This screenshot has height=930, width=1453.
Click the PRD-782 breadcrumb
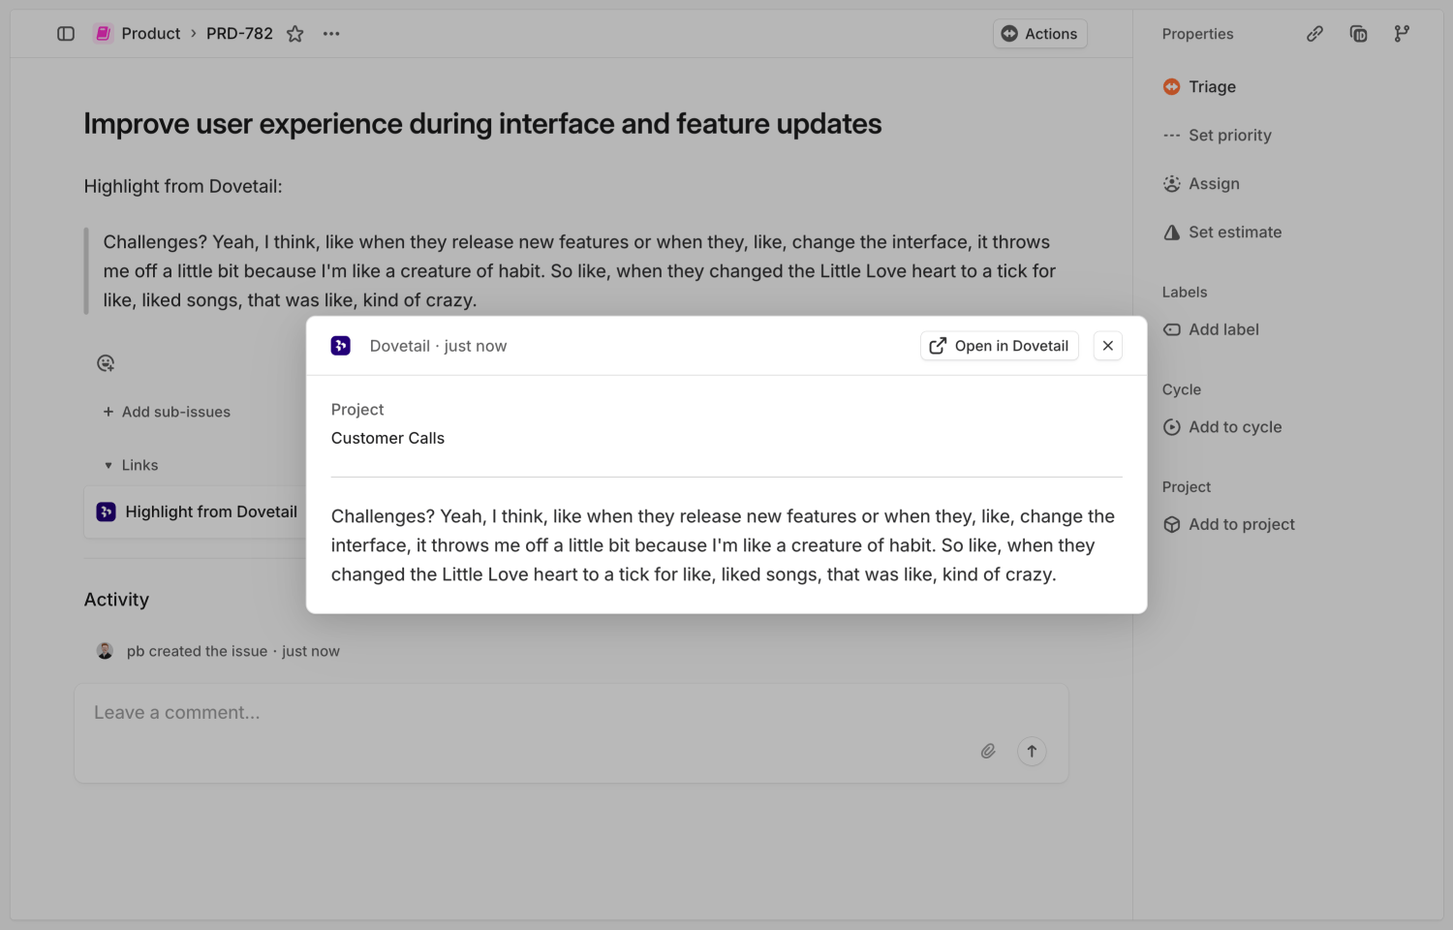click(239, 34)
